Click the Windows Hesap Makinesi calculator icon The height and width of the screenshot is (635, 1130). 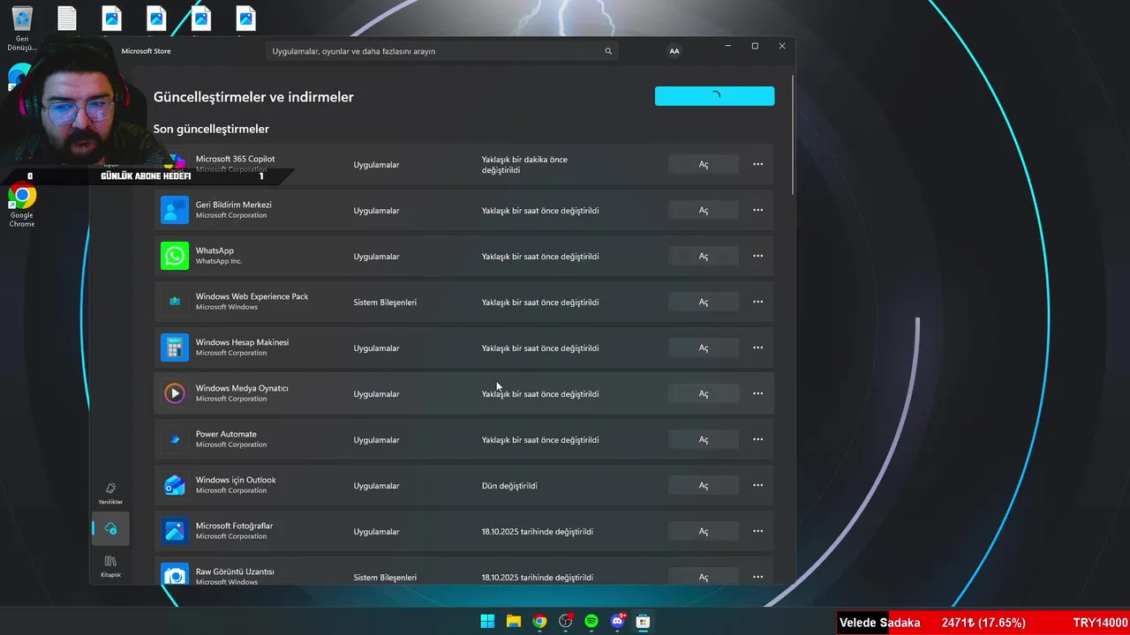(x=175, y=347)
